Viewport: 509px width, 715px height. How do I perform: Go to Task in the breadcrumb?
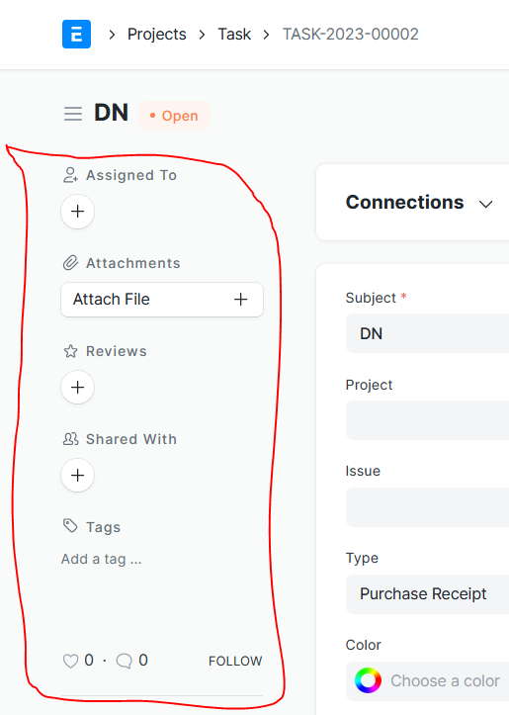pyautogui.click(x=234, y=35)
